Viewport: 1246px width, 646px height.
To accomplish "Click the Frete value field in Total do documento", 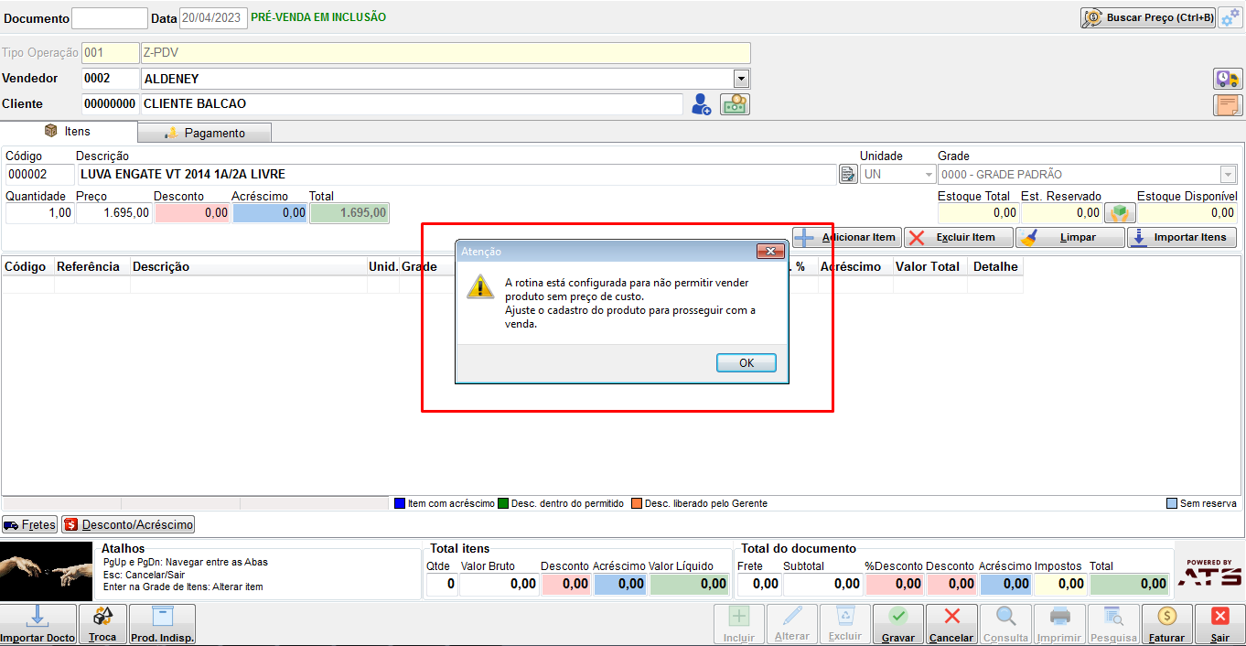I will [759, 584].
